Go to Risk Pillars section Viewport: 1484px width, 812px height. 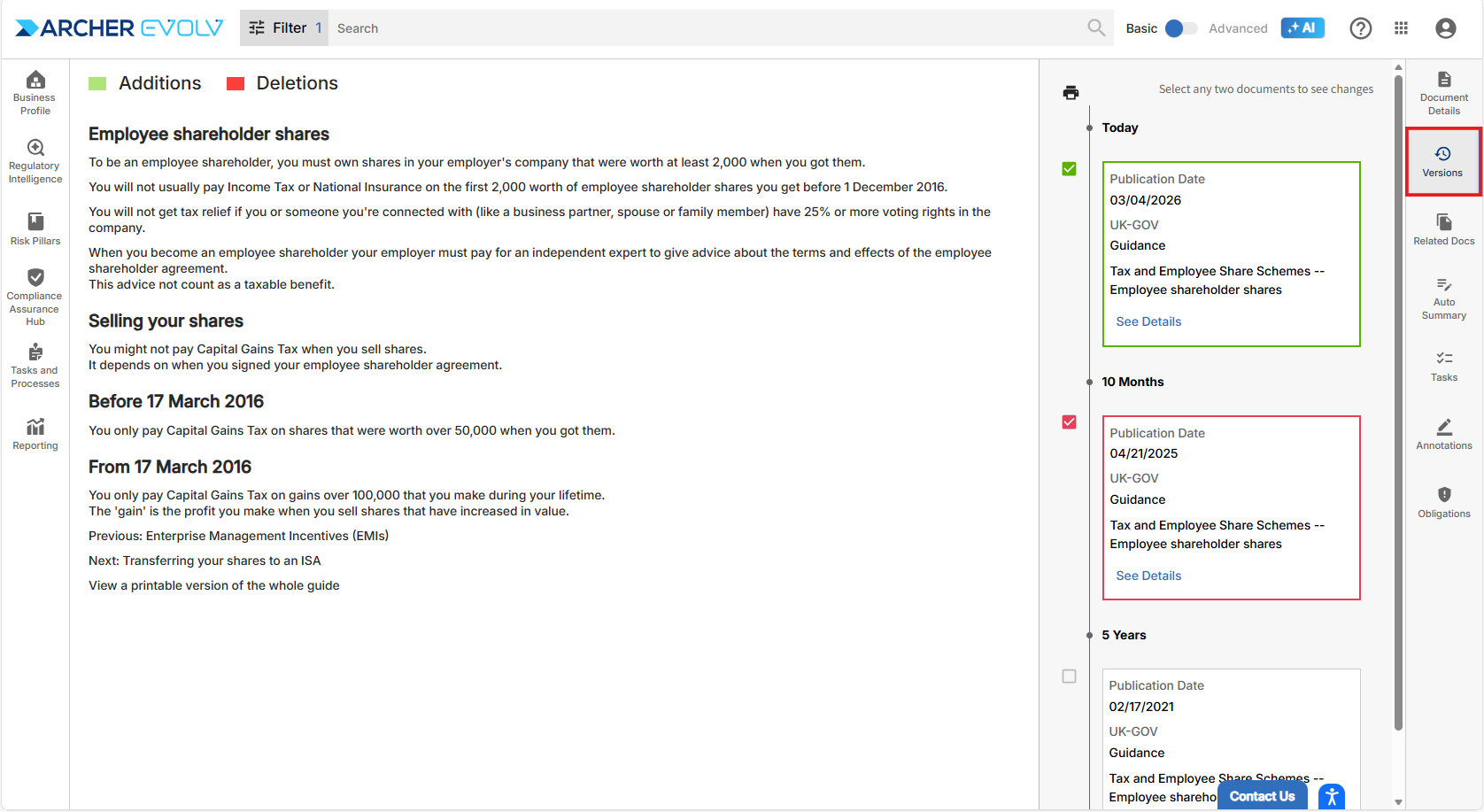35,228
